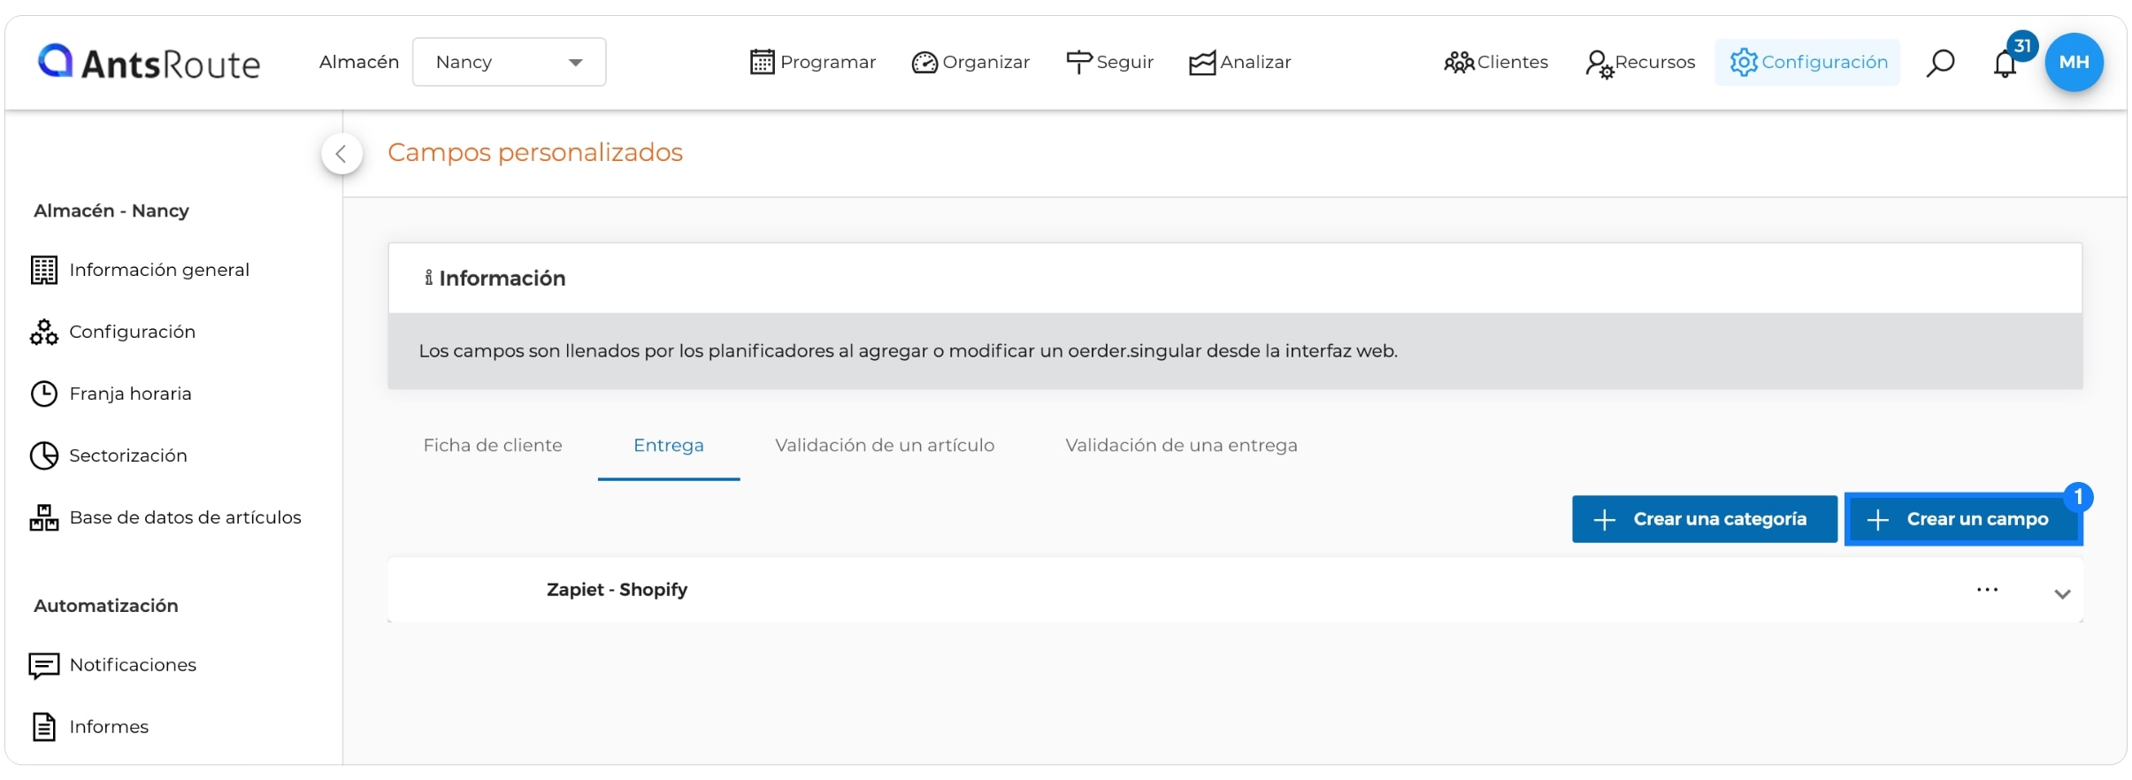Switch to Validación de un artículo tab
2132x780 pixels.
click(x=885, y=446)
